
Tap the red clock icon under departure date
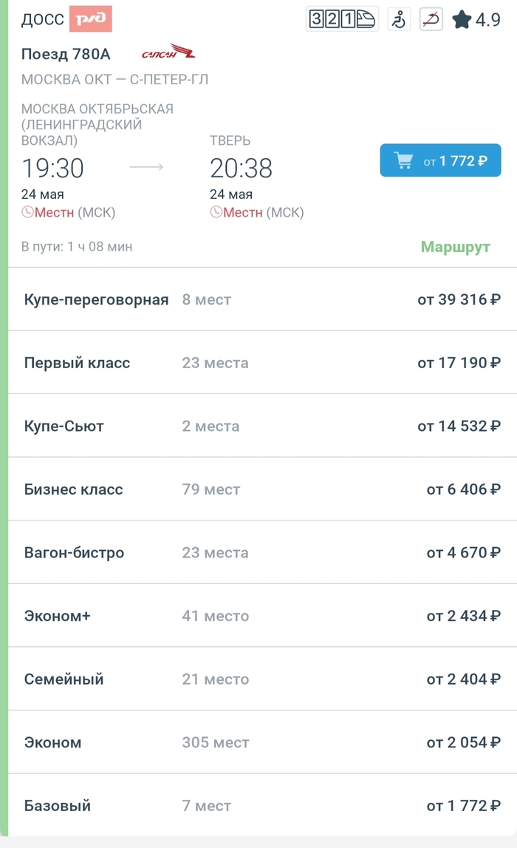(x=27, y=213)
